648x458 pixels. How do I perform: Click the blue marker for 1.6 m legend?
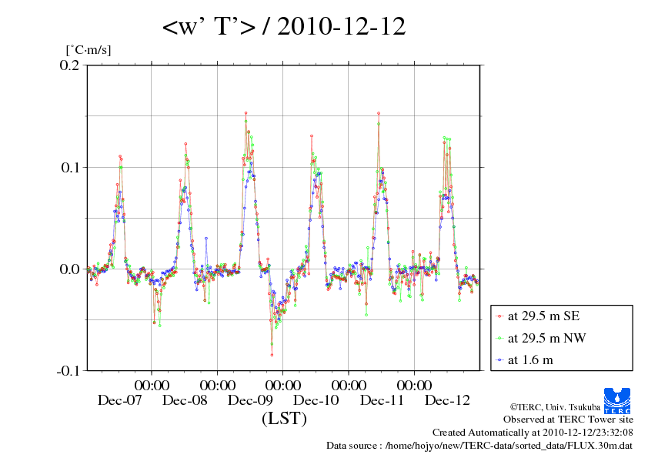tap(500, 360)
